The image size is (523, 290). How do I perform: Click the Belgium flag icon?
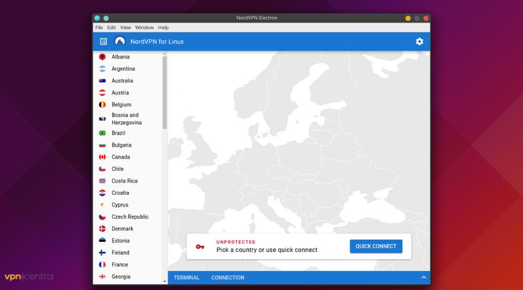point(102,105)
